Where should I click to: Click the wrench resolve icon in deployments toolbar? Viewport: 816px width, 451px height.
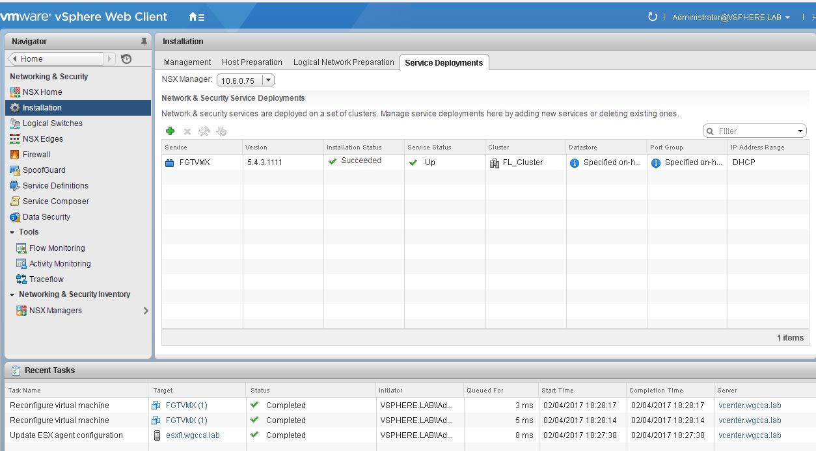tap(204, 131)
